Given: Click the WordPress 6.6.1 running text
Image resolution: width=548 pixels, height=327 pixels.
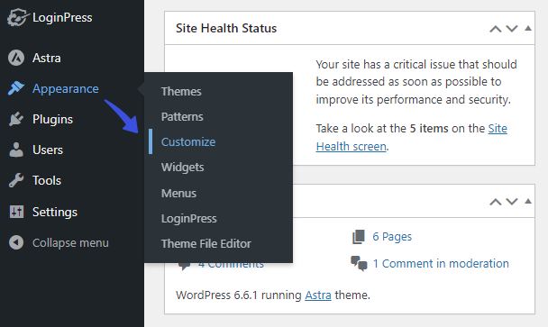Looking at the screenshot, I should click(239, 295).
